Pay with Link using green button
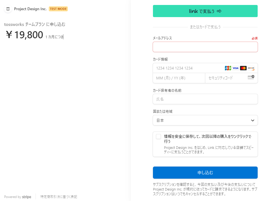This screenshot has width=264, height=201. 205,11
